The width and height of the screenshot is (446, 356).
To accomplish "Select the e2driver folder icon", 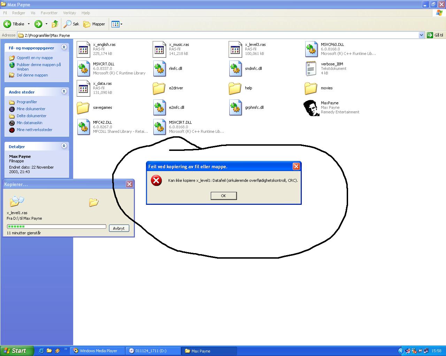I will tap(159, 88).
